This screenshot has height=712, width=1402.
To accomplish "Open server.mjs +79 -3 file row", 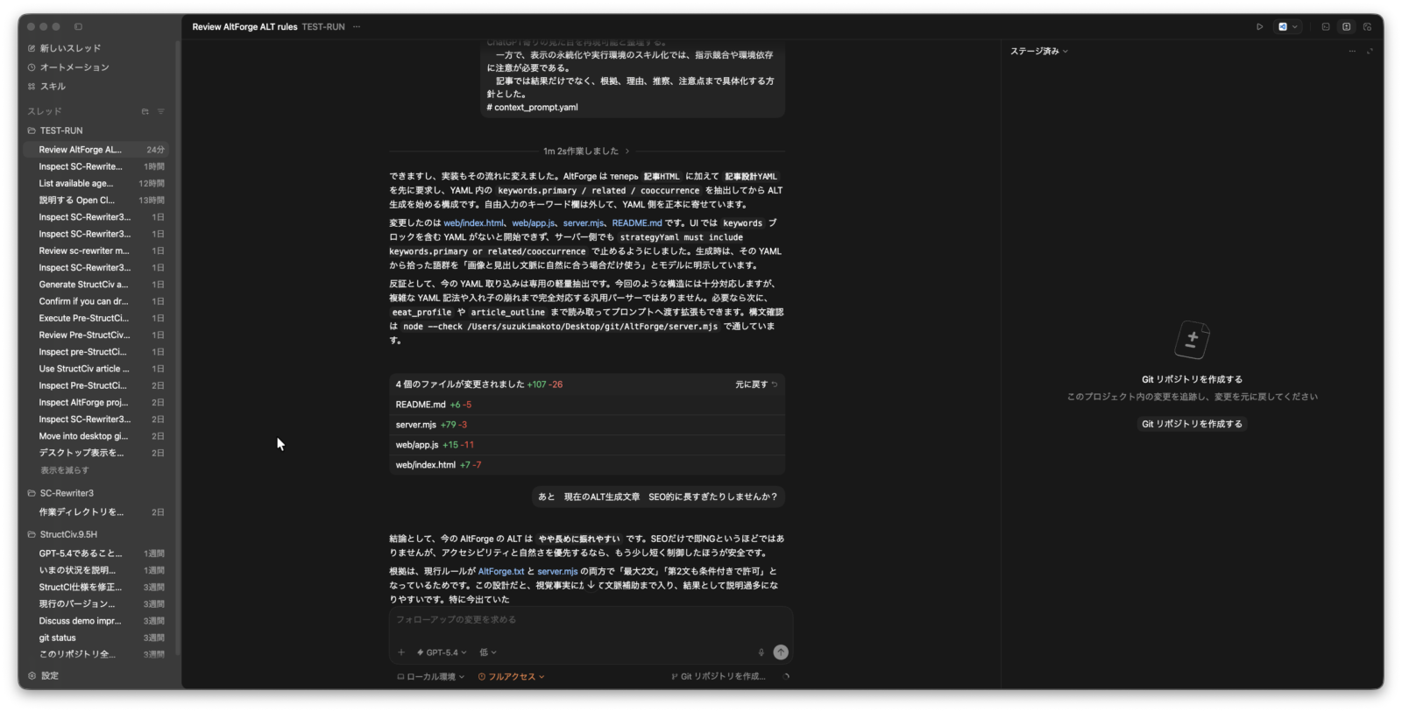I will pos(587,425).
